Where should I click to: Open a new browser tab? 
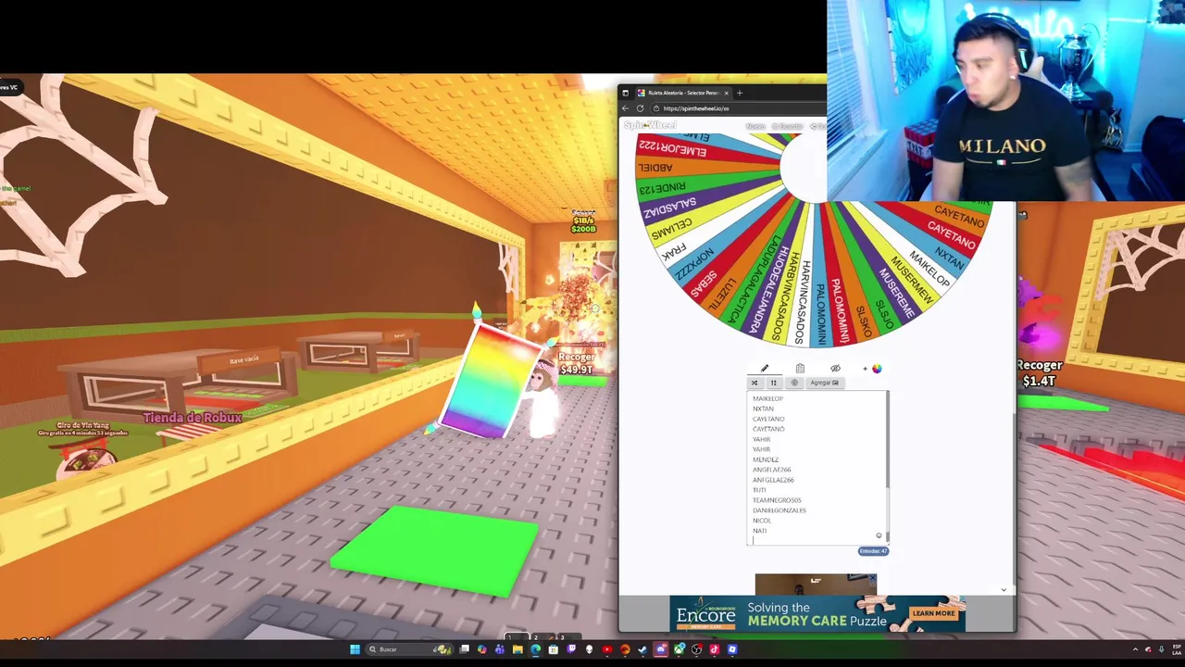739,93
